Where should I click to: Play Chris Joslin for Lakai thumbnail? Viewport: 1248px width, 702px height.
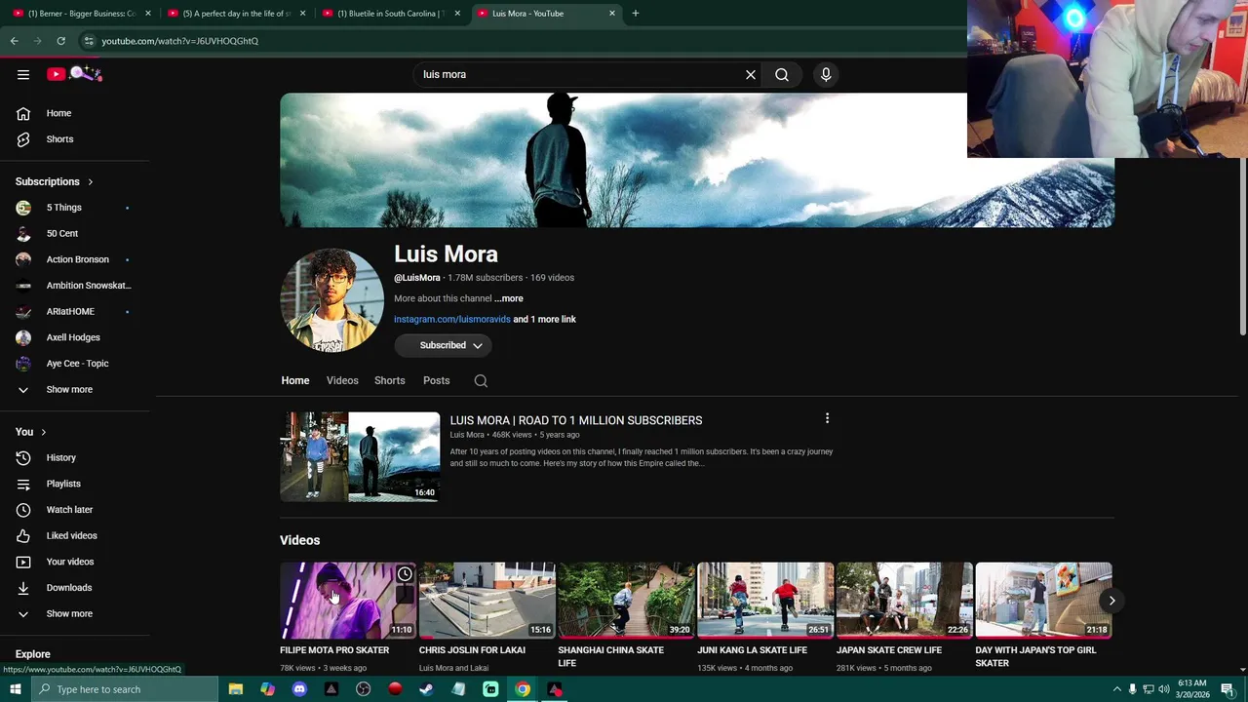487,601
